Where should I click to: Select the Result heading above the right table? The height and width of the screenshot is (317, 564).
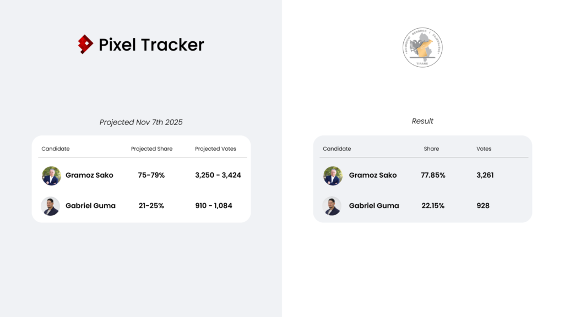[x=422, y=121]
